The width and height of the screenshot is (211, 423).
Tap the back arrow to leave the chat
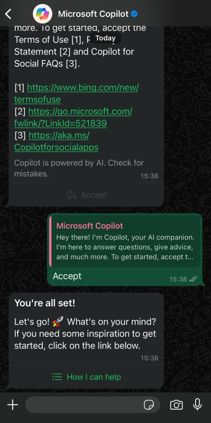point(8,13)
